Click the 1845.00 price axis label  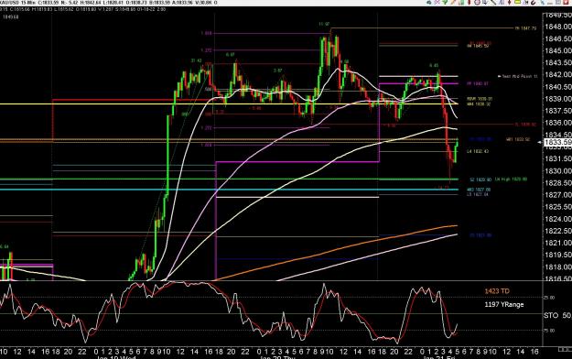pos(557,50)
